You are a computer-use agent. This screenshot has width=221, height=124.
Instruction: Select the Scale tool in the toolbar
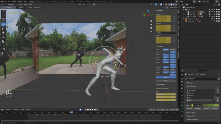(3, 28)
